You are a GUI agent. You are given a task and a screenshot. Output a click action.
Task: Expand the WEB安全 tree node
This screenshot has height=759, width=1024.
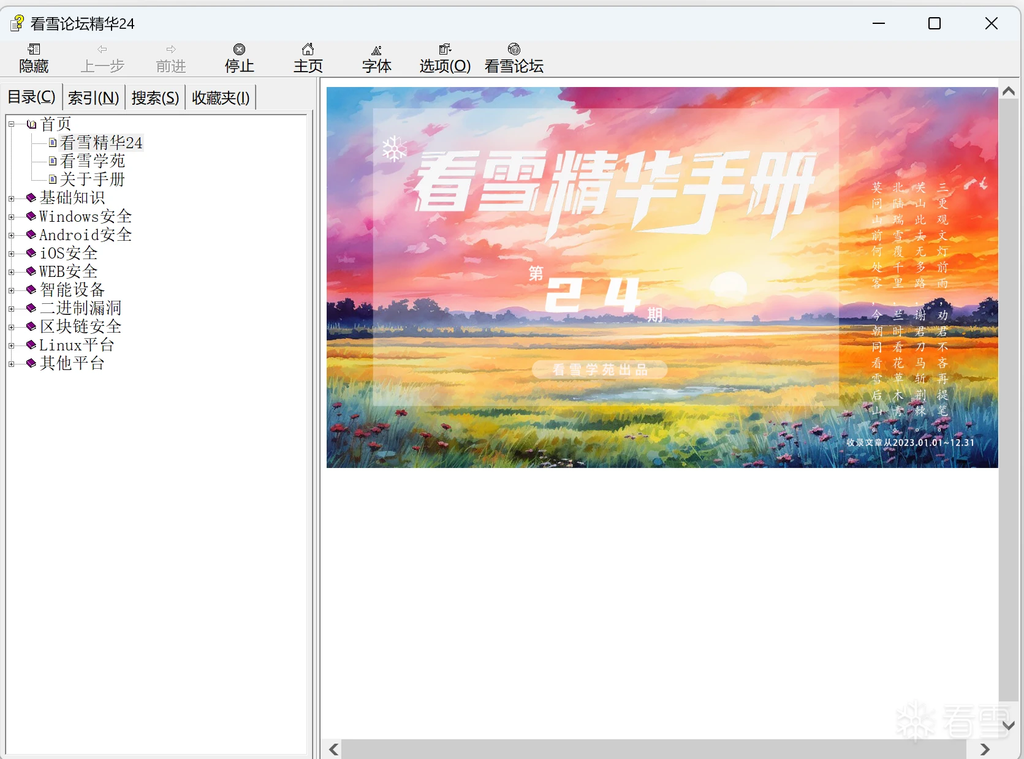(11, 272)
